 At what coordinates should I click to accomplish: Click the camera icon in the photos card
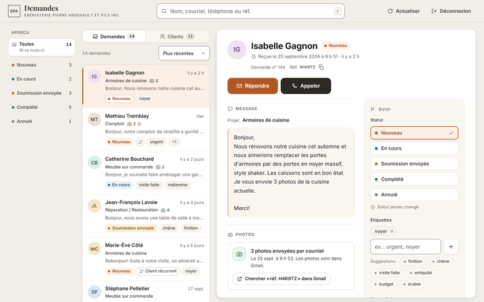coord(239,254)
